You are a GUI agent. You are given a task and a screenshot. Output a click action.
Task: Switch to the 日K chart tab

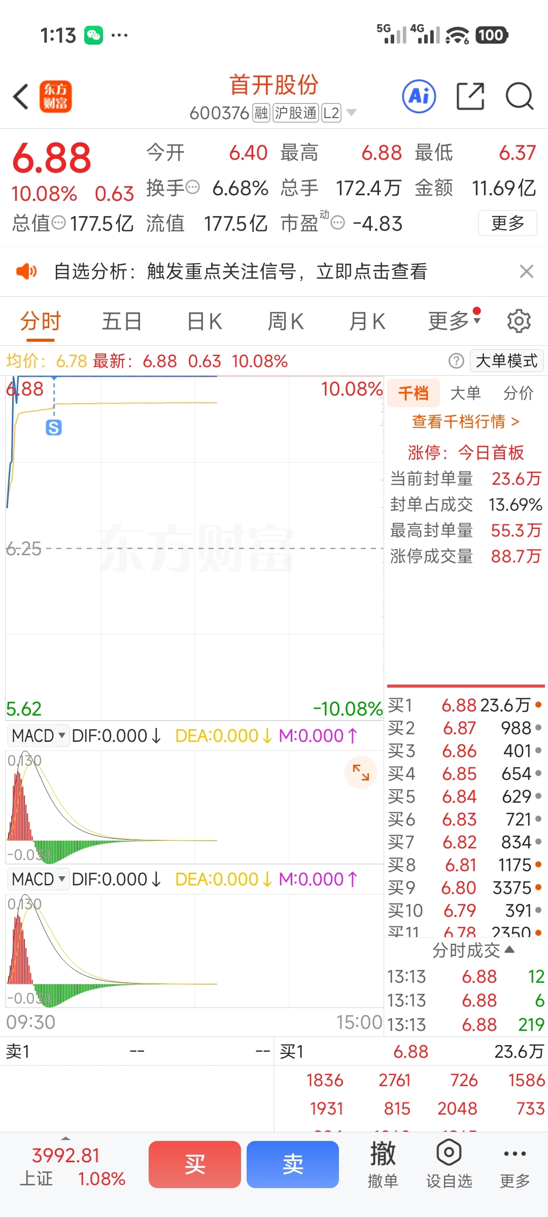point(204,321)
